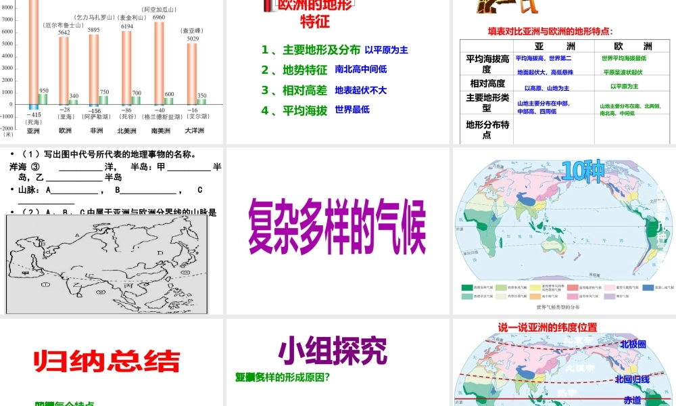Open the 复杂多样的气候 title slide
The image size is (676, 406).
pyautogui.click(x=337, y=231)
